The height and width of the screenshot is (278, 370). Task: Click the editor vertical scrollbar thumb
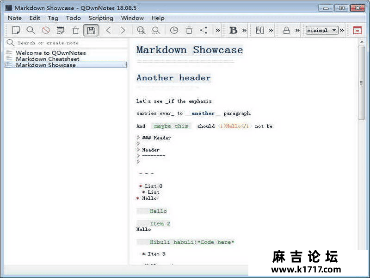pos(361,83)
